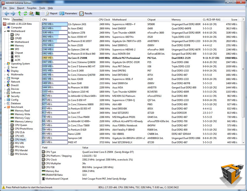Select the DirectX tree item
The width and height of the screenshot is (247, 191).
click(x=15, y=85)
